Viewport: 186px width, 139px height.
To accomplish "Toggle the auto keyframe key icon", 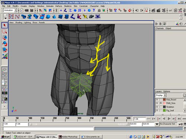I will click(x=180, y=124).
